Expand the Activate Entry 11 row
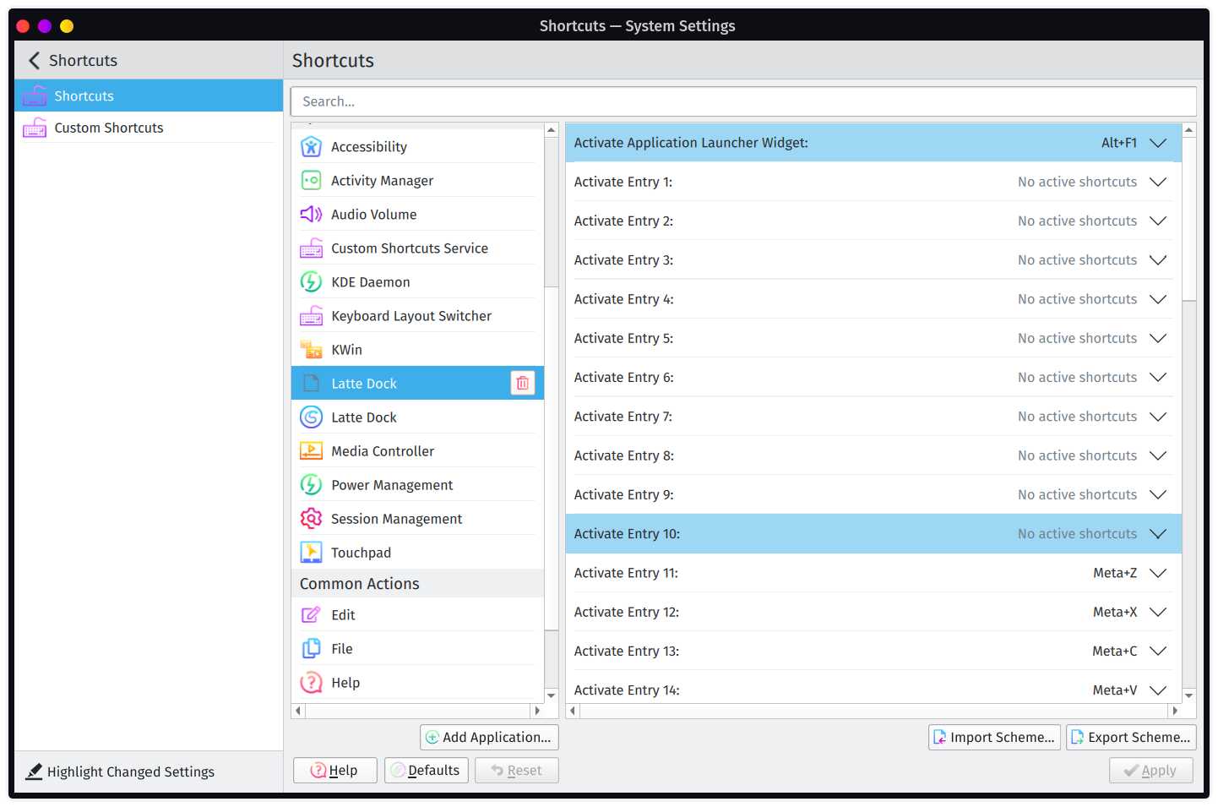The width and height of the screenshot is (1218, 807). [x=1158, y=573]
